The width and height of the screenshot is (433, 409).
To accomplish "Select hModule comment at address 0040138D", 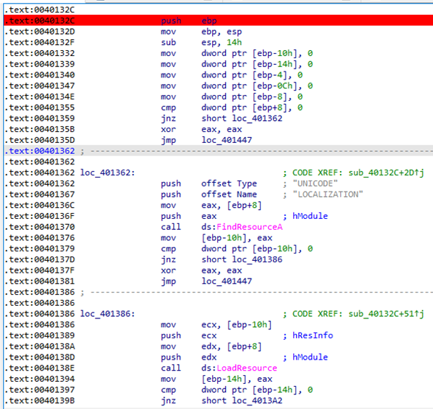I will (310, 357).
